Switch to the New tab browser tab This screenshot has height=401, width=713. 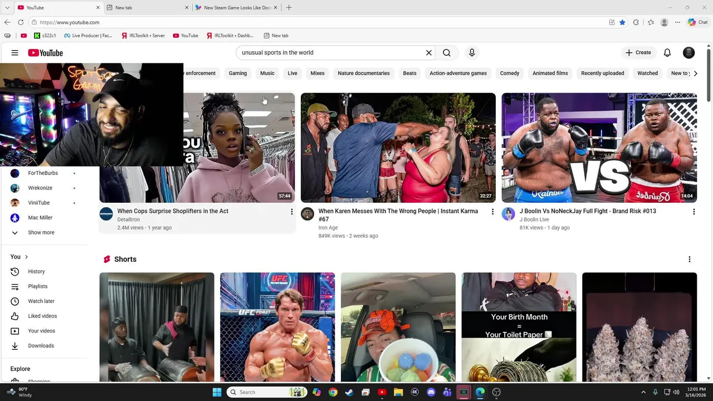tap(148, 7)
